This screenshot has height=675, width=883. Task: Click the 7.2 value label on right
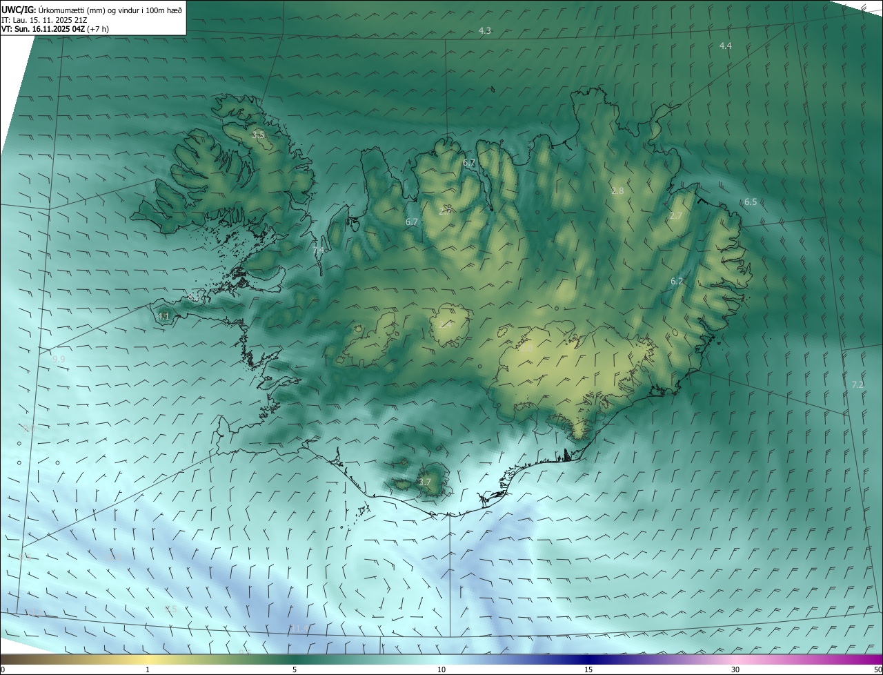[x=857, y=384]
